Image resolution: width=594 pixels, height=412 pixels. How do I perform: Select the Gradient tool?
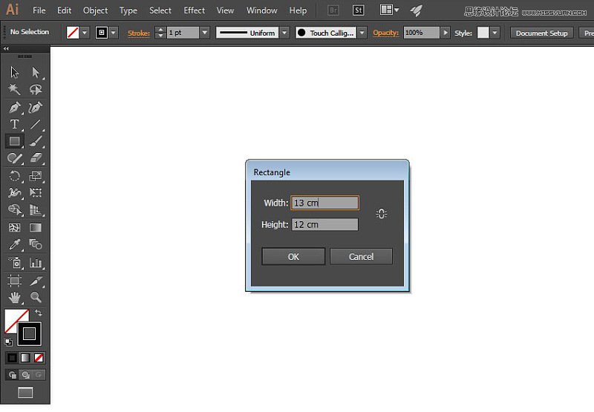point(36,228)
